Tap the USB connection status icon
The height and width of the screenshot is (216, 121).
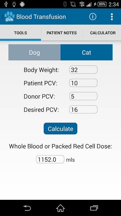(6, 4)
